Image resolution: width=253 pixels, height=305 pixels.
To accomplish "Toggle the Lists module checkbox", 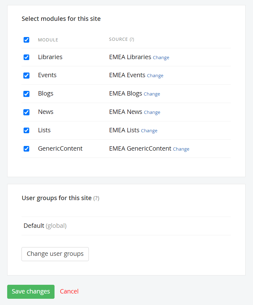I will [26, 130].
